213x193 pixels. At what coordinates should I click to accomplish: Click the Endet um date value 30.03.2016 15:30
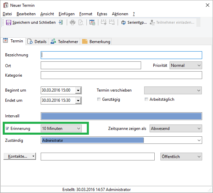pos(56,100)
